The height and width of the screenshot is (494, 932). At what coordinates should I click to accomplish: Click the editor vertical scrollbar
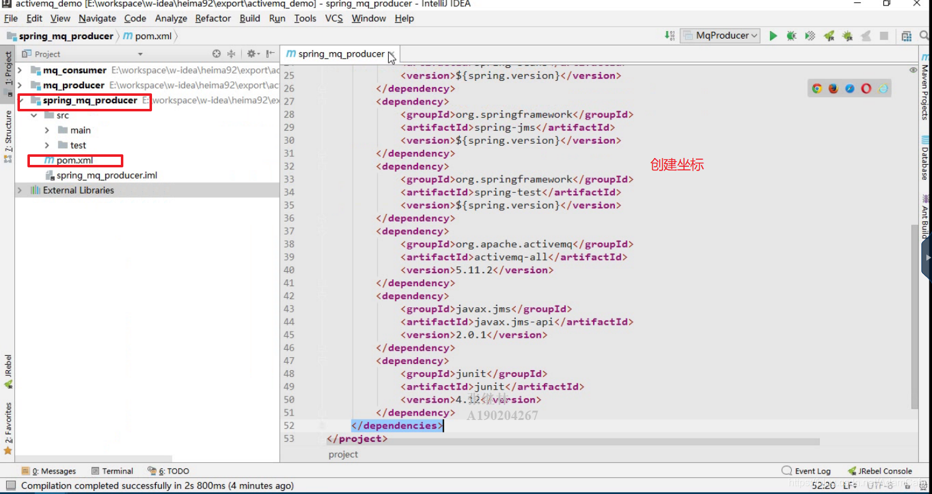pyautogui.click(x=915, y=316)
